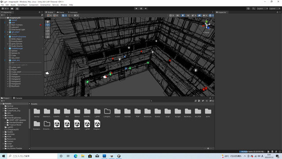Click the global search magnifier icon
The image size is (282, 159).
(253, 8)
